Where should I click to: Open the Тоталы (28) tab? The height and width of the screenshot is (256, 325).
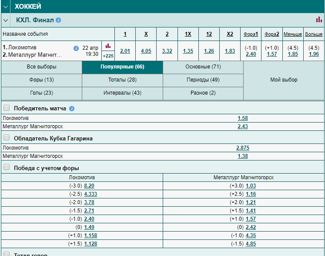pos(122,80)
